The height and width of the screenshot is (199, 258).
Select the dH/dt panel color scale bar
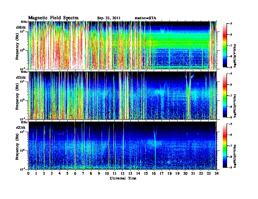coord(225,46)
